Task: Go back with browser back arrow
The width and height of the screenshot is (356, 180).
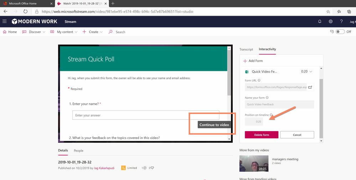Action: pos(5,11)
